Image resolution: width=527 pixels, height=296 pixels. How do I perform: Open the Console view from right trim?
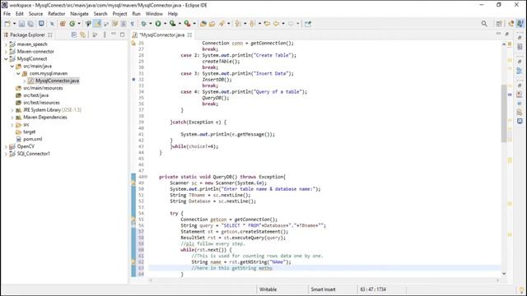click(520, 121)
